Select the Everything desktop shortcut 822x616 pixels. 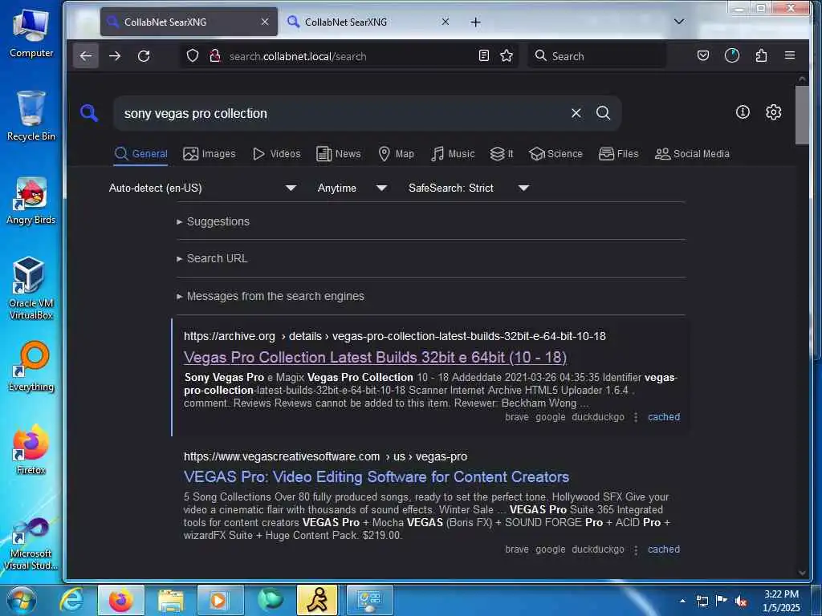coord(31,367)
